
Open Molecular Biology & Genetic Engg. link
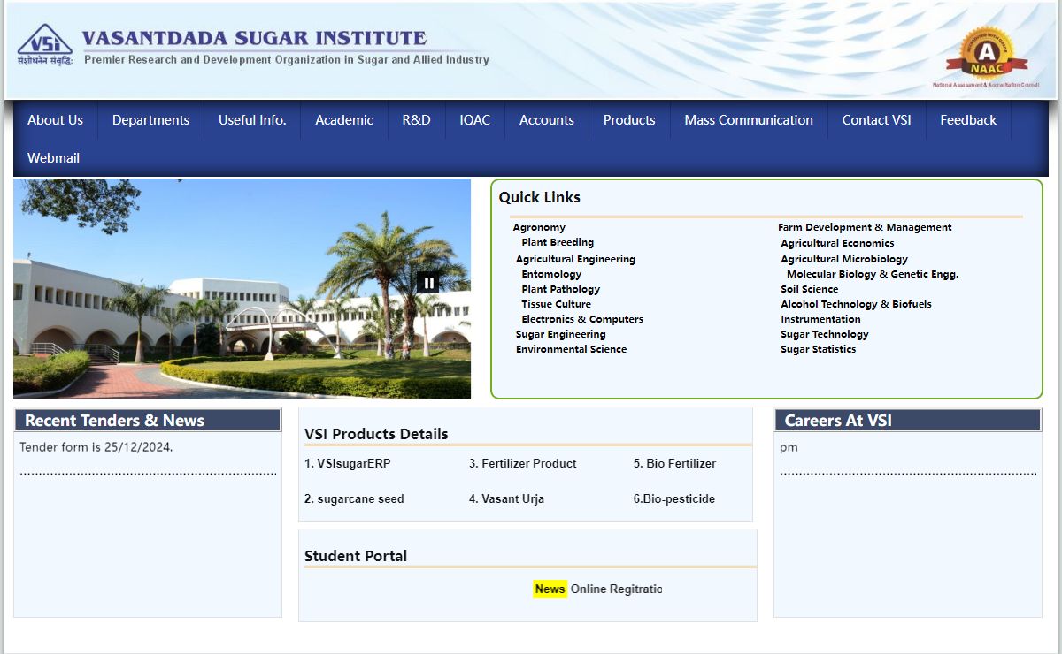point(872,274)
